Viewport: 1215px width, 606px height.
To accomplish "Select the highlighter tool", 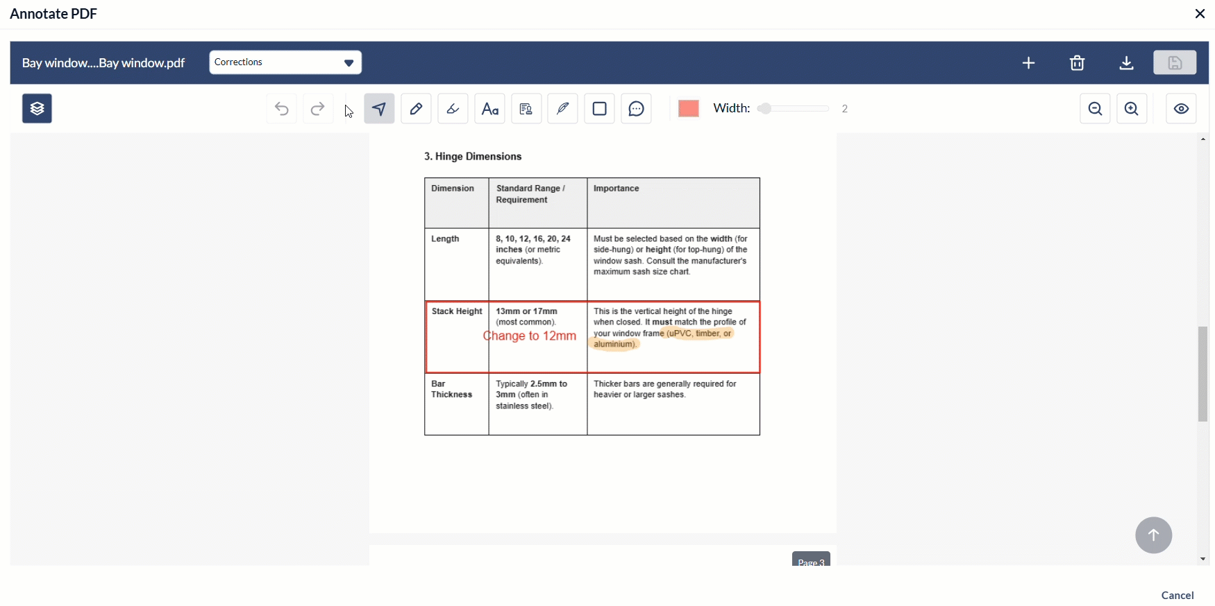I will click(453, 109).
